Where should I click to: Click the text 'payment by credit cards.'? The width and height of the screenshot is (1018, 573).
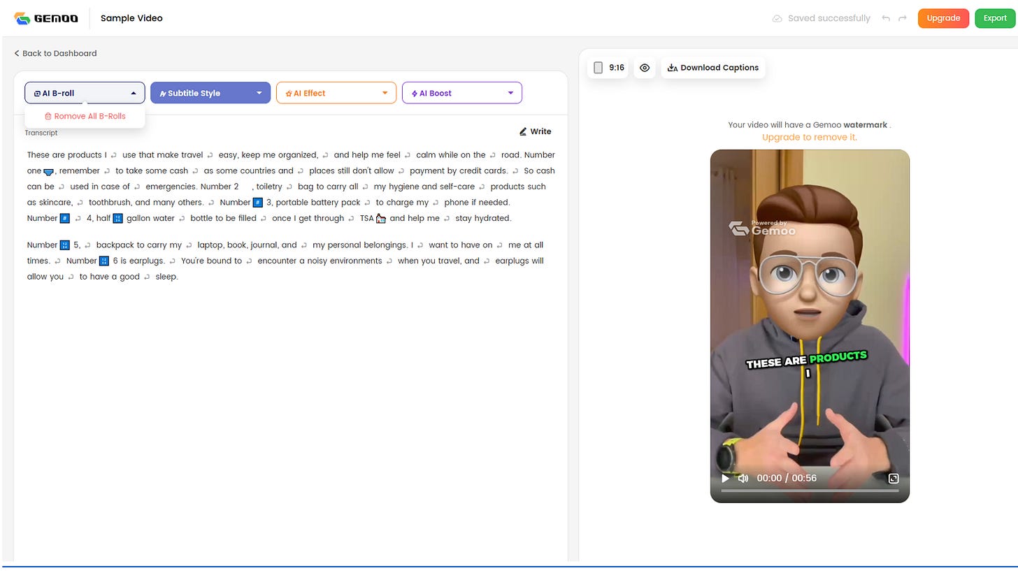pos(459,171)
